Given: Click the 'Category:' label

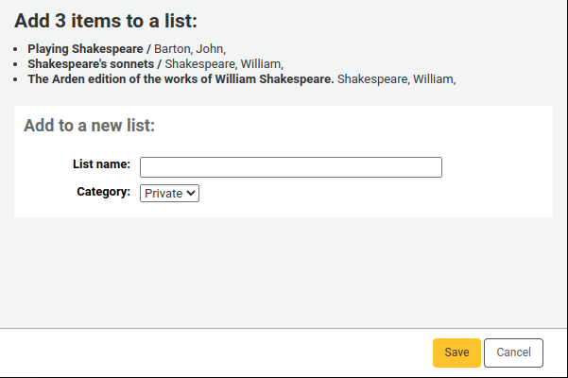Looking at the screenshot, I should [103, 192].
